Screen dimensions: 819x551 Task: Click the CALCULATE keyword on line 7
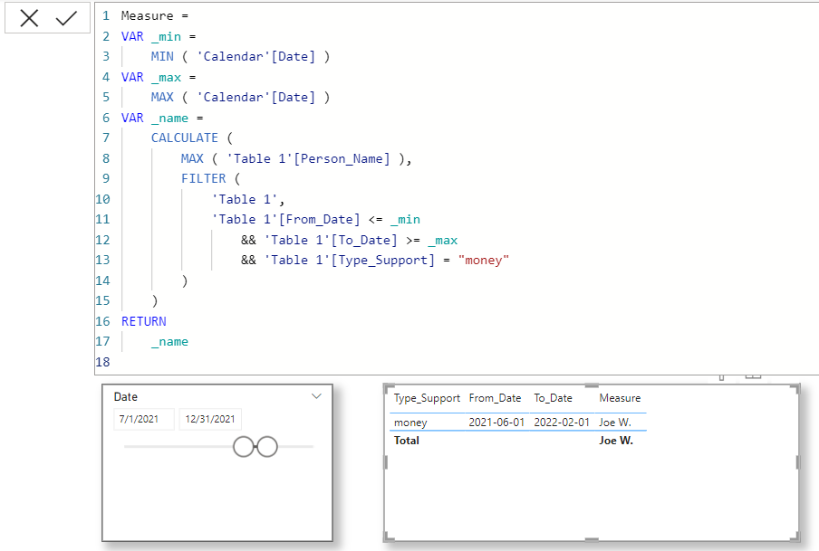coord(185,138)
